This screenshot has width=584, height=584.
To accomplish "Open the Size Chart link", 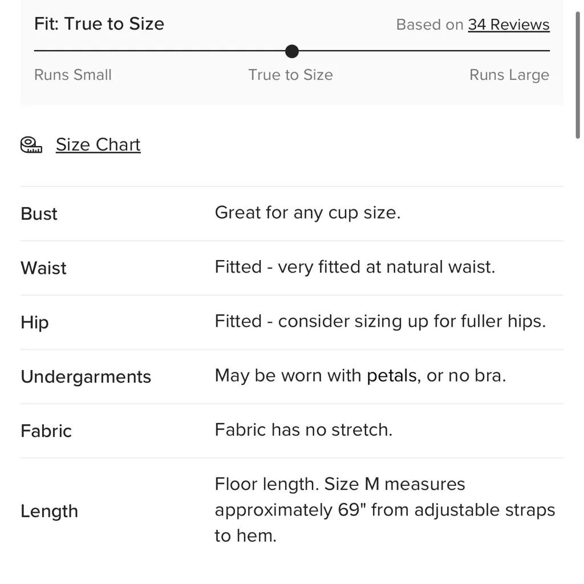I will pos(98,145).
